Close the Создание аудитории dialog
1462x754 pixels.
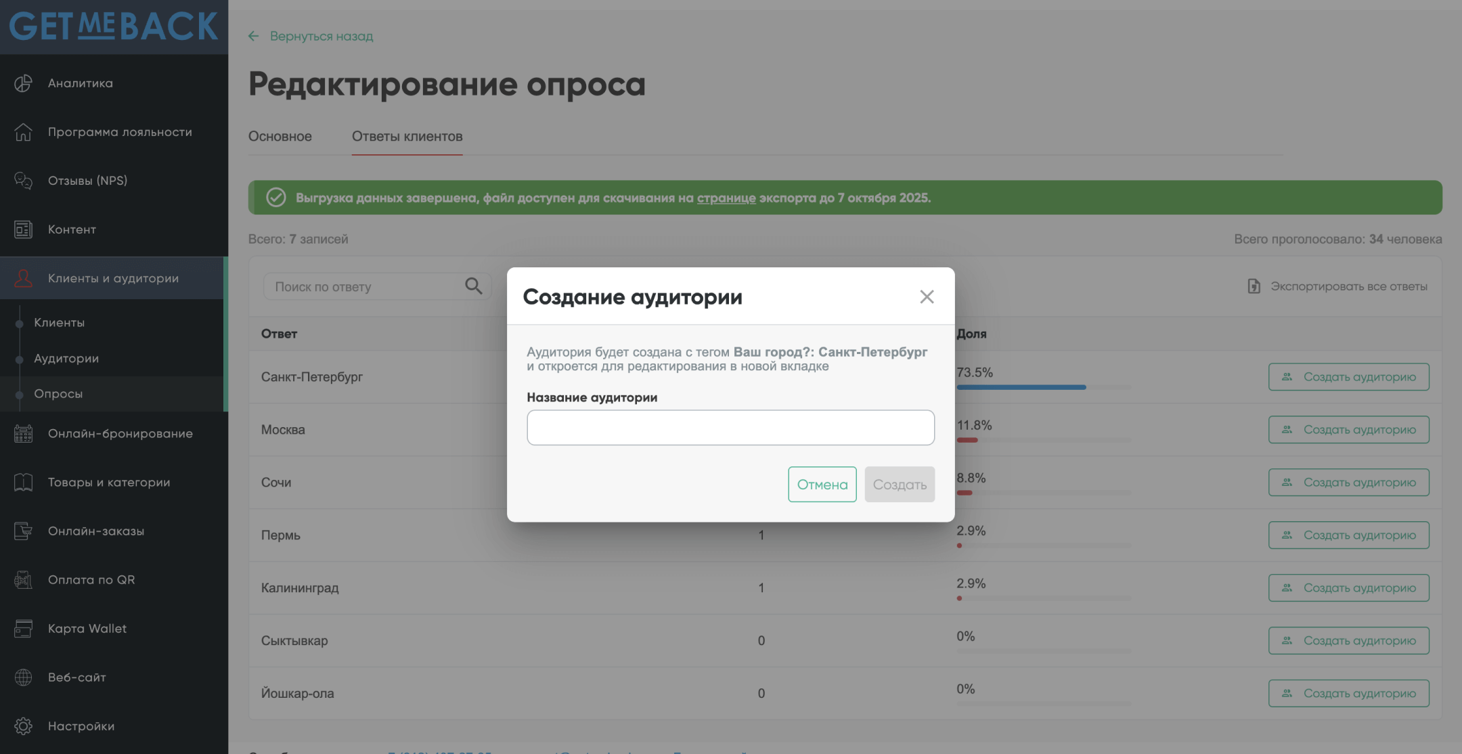tap(927, 296)
